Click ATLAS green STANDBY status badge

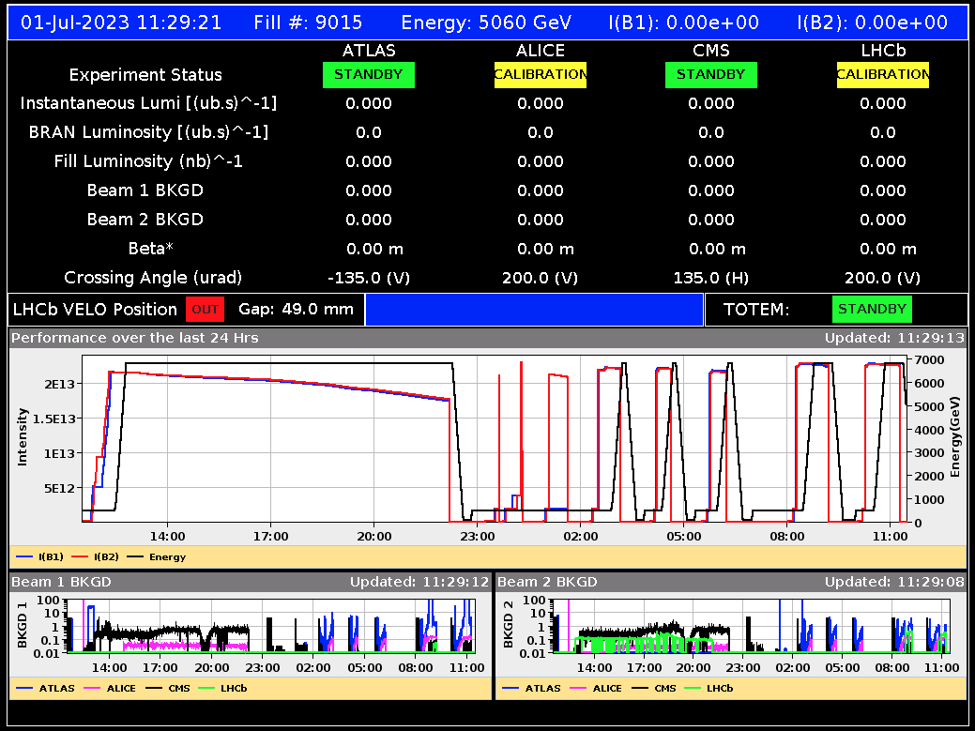(369, 74)
